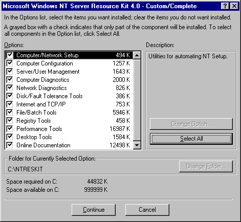Toggle the Computer Diagnostics checkbox

click(10, 80)
